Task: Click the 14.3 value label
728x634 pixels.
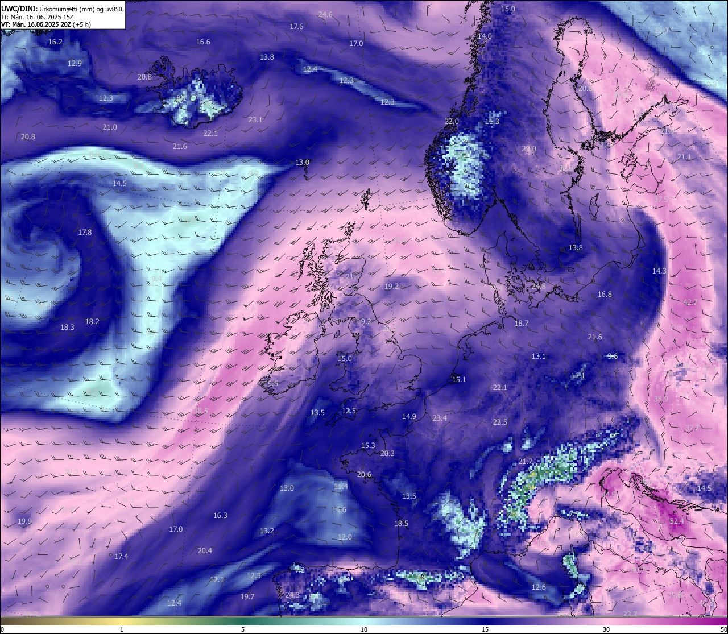Action: click(x=659, y=271)
